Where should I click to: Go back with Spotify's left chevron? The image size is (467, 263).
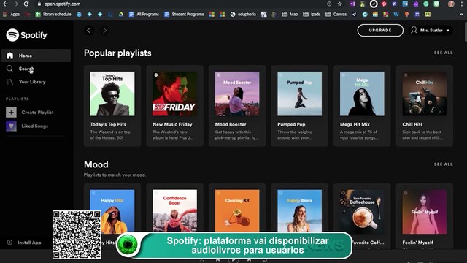click(89, 31)
